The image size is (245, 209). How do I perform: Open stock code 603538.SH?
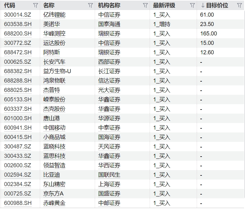pyautogui.click(x=18, y=24)
